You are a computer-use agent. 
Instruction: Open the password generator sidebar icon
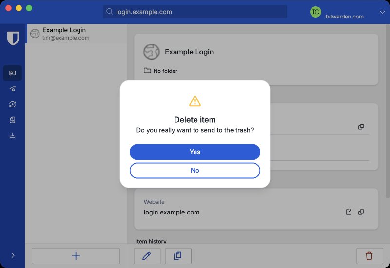click(x=13, y=104)
